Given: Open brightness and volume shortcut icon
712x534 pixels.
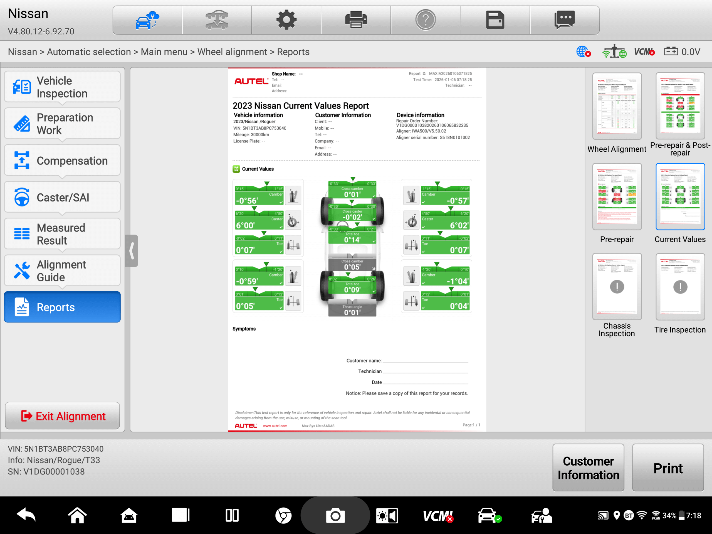Looking at the screenshot, I should tap(387, 516).
